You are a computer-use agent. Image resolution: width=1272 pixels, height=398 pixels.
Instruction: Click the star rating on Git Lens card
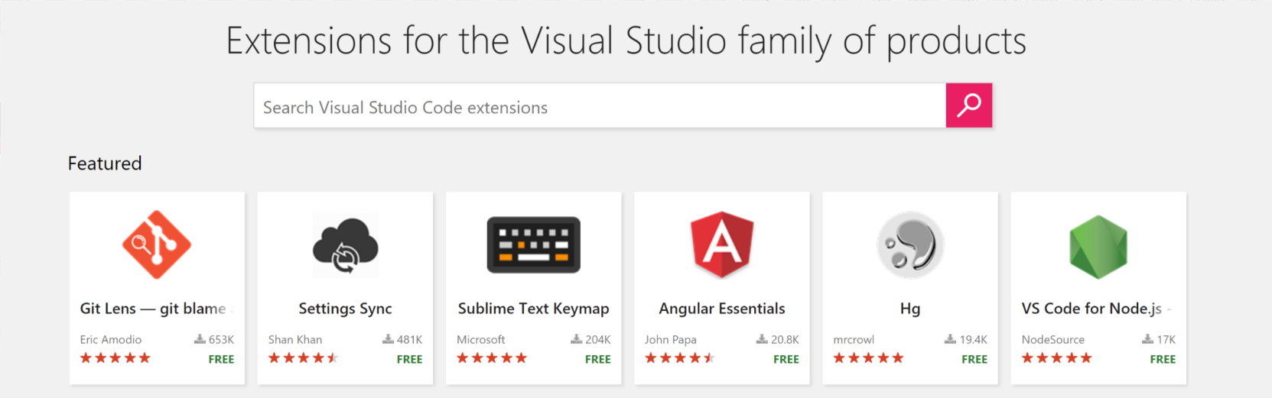pyautogui.click(x=115, y=358)
